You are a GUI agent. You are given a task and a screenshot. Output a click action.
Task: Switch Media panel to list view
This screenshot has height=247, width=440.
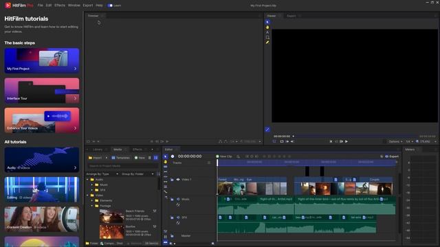click(x=150, y=158)
